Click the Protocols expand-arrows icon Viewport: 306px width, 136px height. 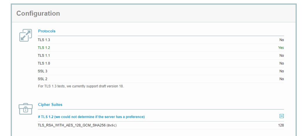25,35
